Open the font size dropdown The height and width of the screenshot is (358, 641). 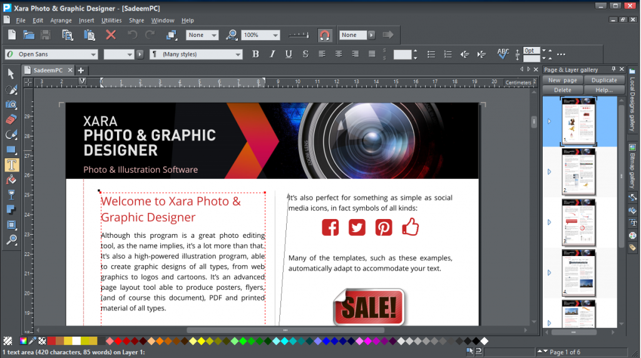(x=130, y=54)
